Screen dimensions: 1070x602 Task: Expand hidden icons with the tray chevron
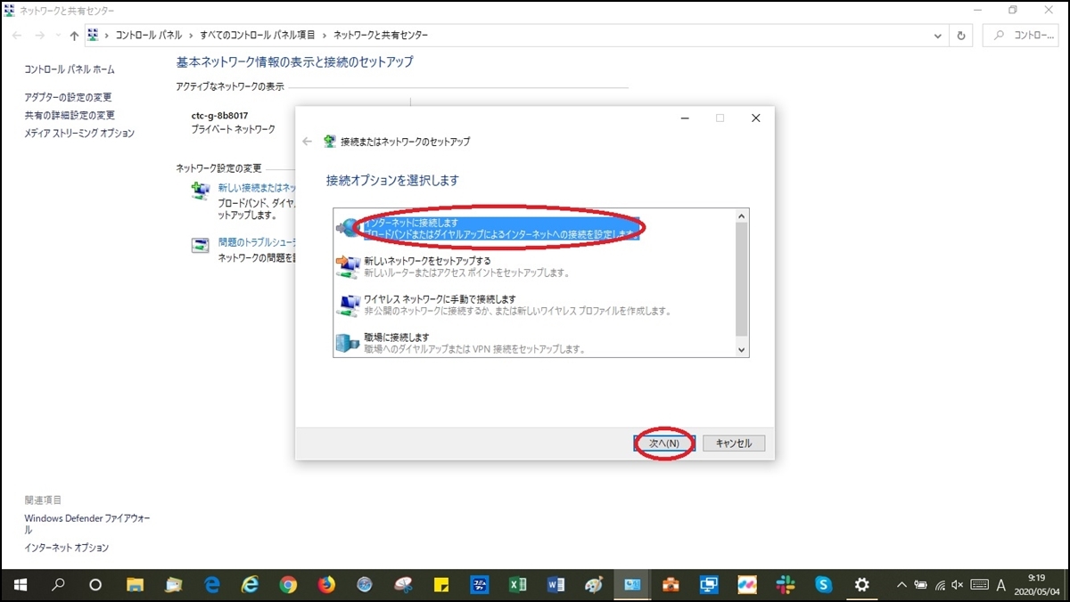click(901, 585)
